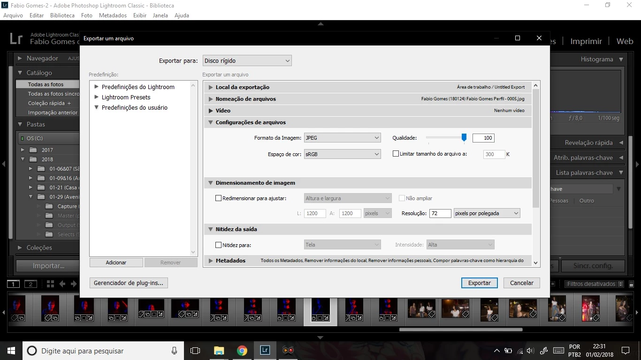Collapse the left panel group arrow
Screen dimensions: 641x360
4,164
